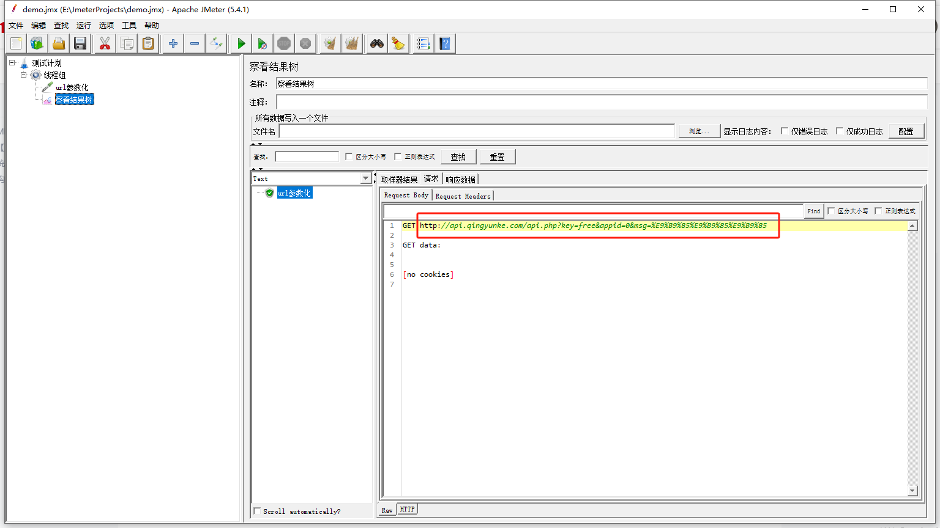
Task: Open the Function helper list icon
Action: click(423, 43)
